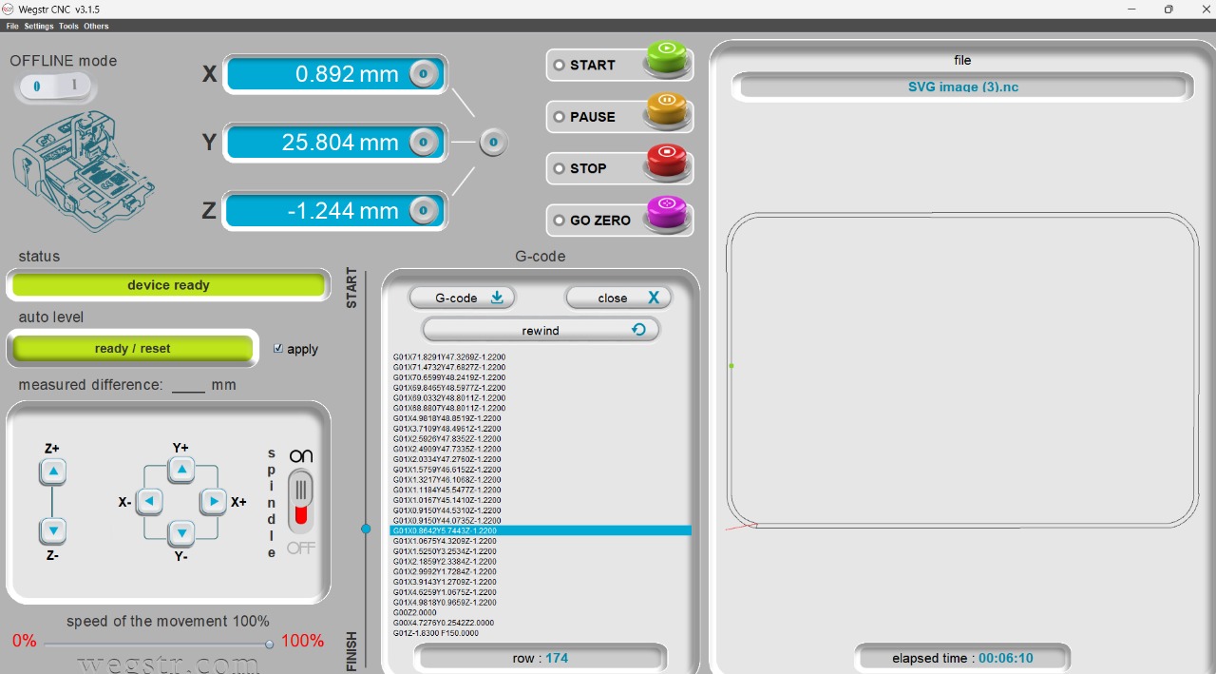Zero all axes with the combined knob
This screenshot has width=1216, height=674.
493,143
